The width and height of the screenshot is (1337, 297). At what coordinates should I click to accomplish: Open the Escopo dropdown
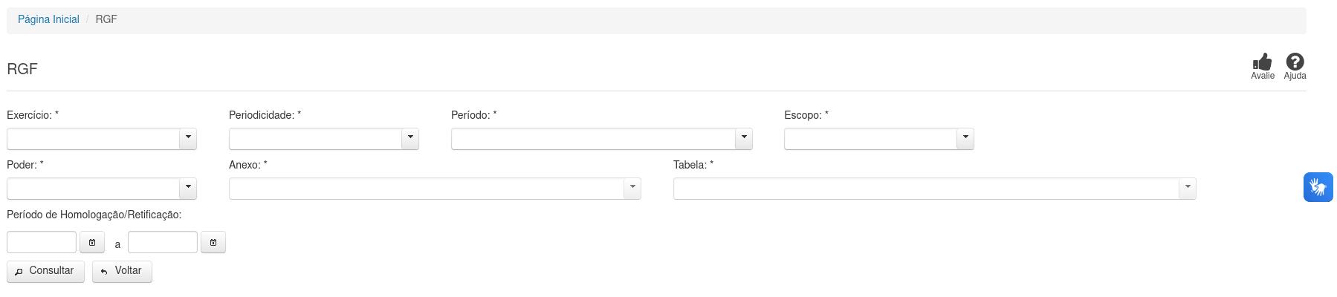click(x=965, y=139)
